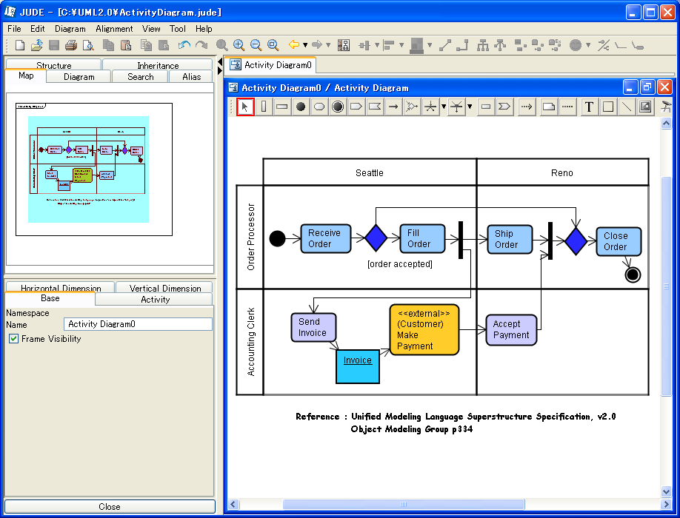Screen dimensions: 680x518
Task: Open print preview from the toolbar
Action: (88, 45)
